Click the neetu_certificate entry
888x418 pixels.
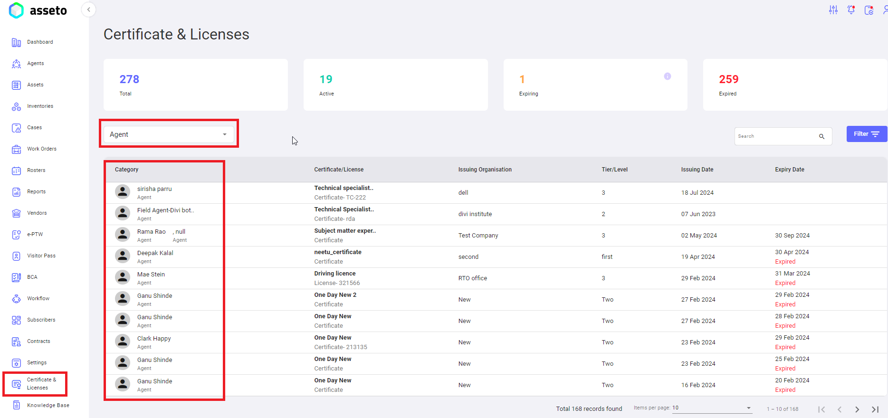click(338, 252)
